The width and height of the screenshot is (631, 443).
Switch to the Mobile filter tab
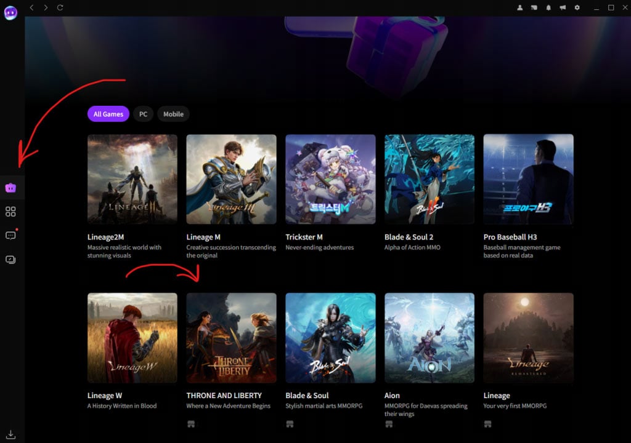(x=173, y=114)
